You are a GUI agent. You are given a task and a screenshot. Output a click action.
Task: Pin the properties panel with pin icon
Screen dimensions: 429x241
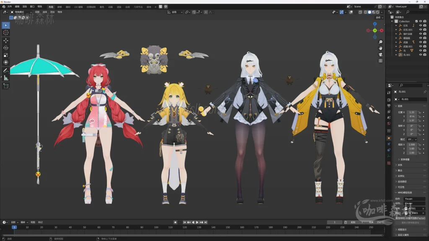(x=425, y=92)
